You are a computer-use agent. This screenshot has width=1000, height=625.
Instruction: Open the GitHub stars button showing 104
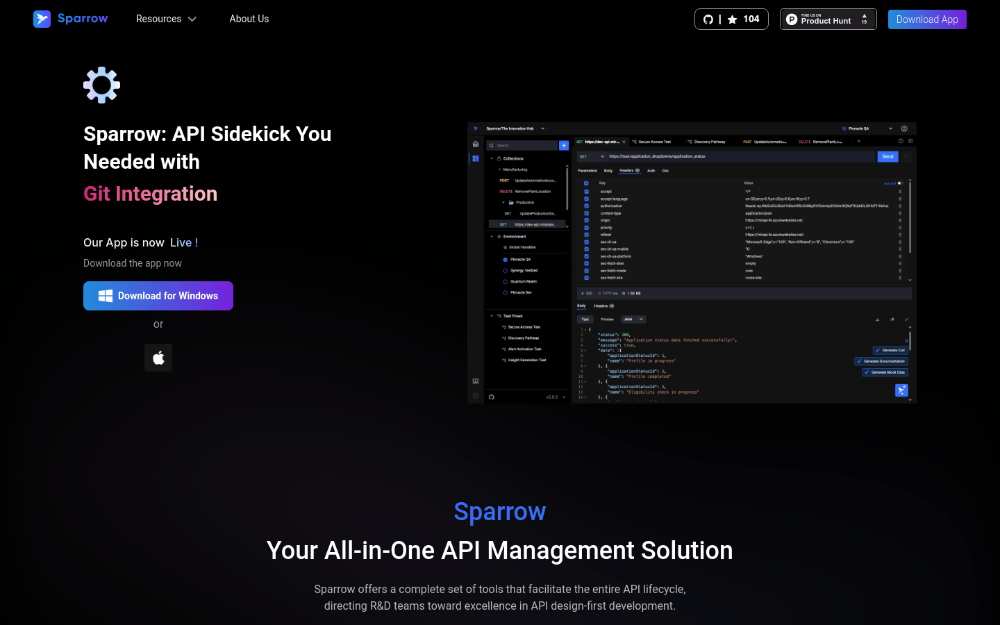(x=731, y=19)
